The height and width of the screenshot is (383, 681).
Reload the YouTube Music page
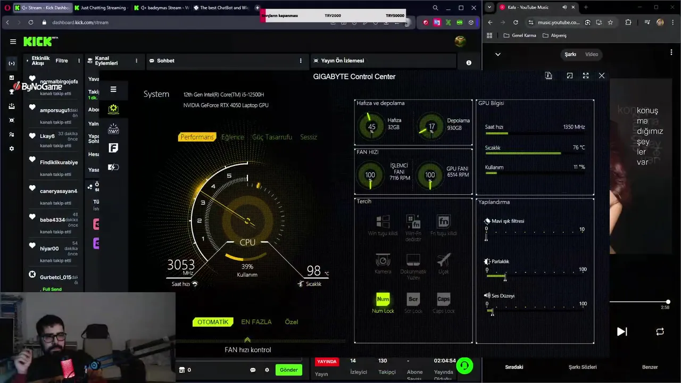click(516, 22)
